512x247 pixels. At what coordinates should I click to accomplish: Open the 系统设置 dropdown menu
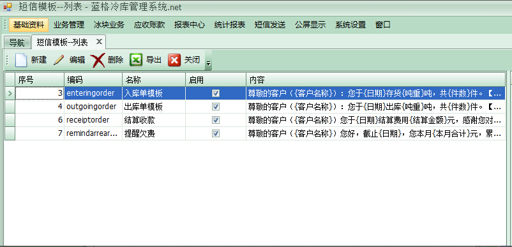point(350,25)
